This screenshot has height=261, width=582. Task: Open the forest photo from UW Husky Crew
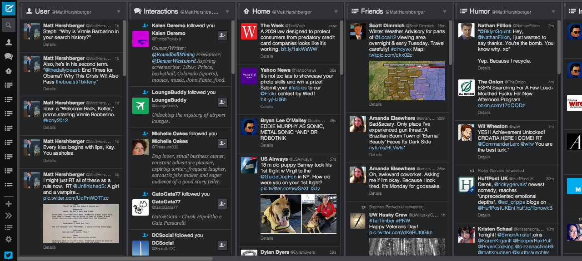click(x=407, y=247)
